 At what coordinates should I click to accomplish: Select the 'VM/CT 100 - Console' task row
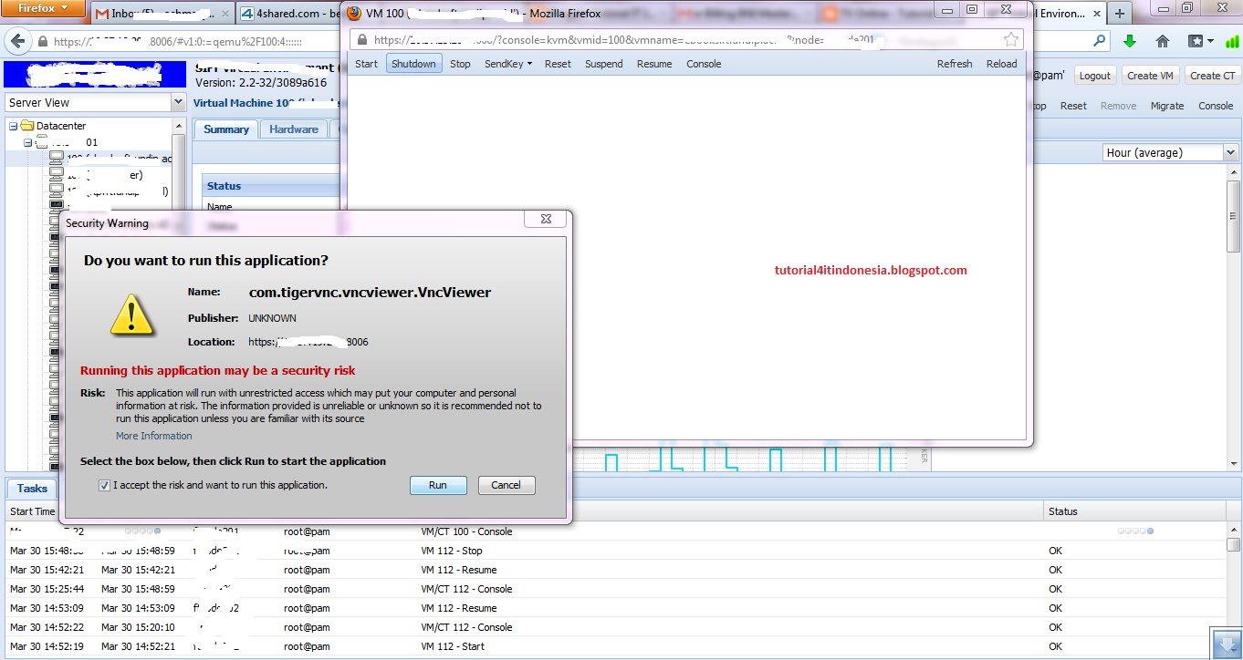[x=616, y=531]
